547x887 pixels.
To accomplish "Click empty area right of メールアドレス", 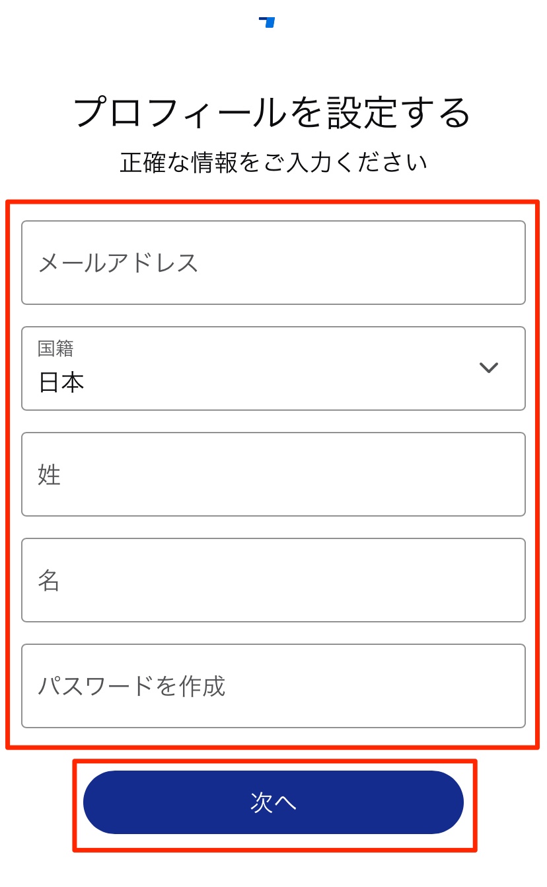I will (362, 263).
